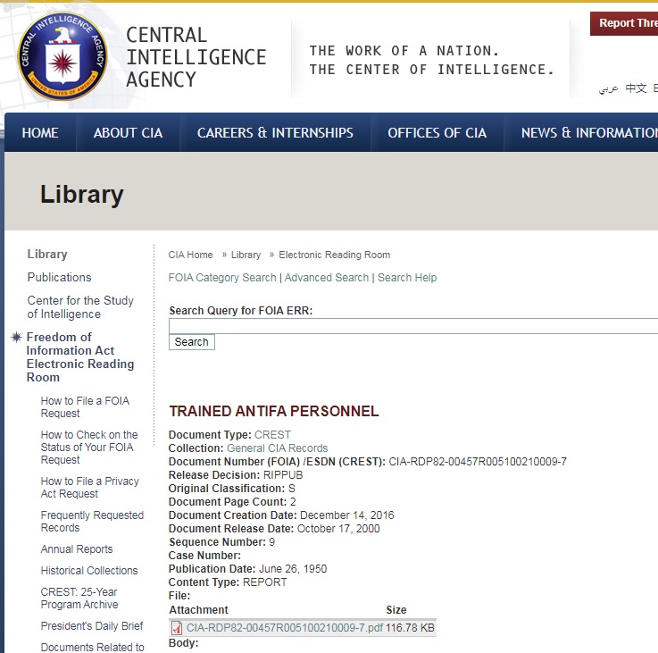Click the TRAINED ANTIFA PERSONNEL title
Viewport: 658px width, 653px height.
point(273,411)
